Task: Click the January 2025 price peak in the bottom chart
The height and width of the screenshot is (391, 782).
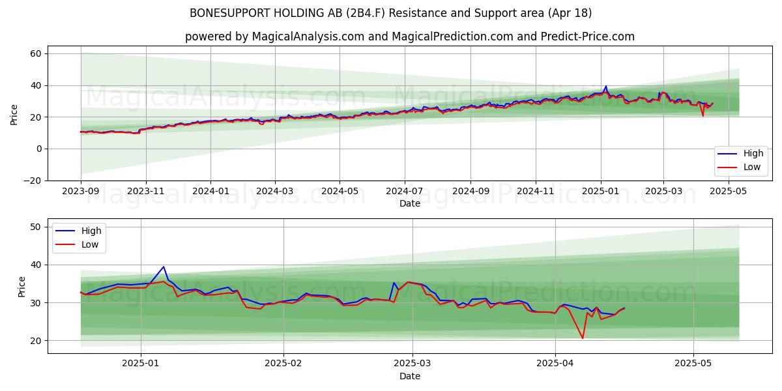Action: click(x=164, y=267)
